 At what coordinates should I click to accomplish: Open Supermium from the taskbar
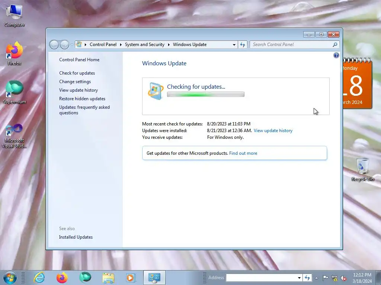click(85, 278)
